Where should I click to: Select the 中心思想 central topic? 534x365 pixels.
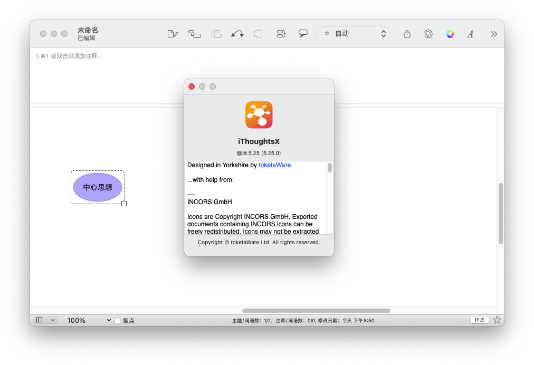coord(98,187)
